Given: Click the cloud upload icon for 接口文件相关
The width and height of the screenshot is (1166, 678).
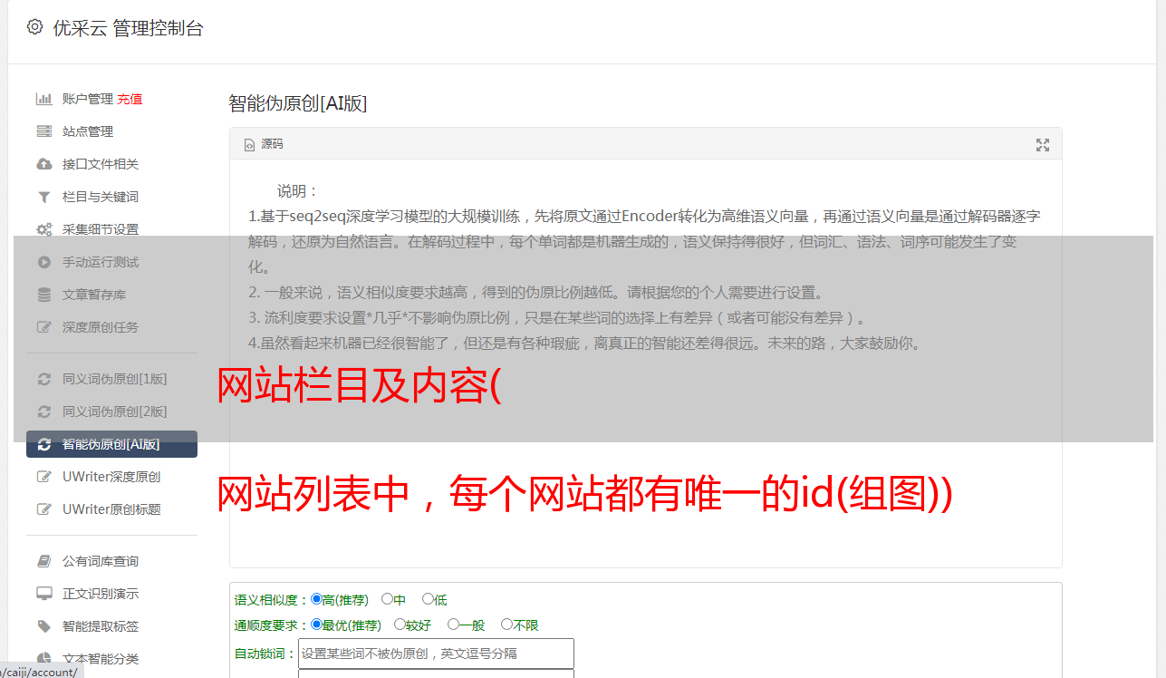Looking at the screenshot, I should tap(43, 164).
